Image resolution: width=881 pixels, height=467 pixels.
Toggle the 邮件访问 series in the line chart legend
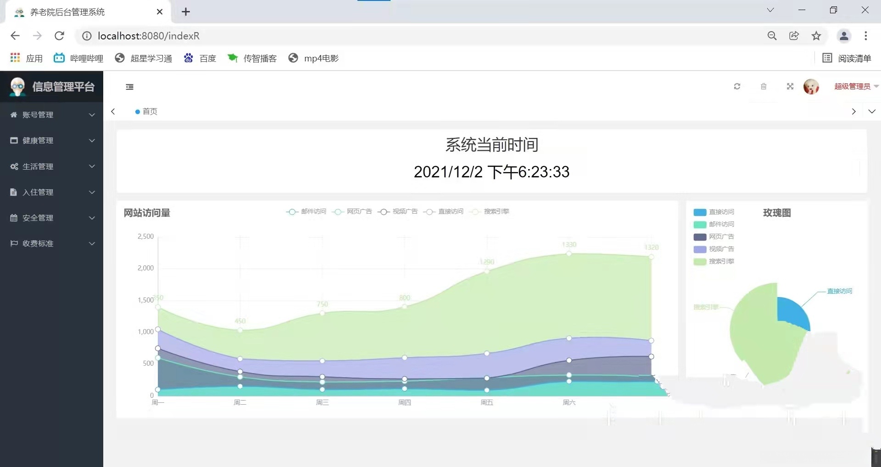306,212
